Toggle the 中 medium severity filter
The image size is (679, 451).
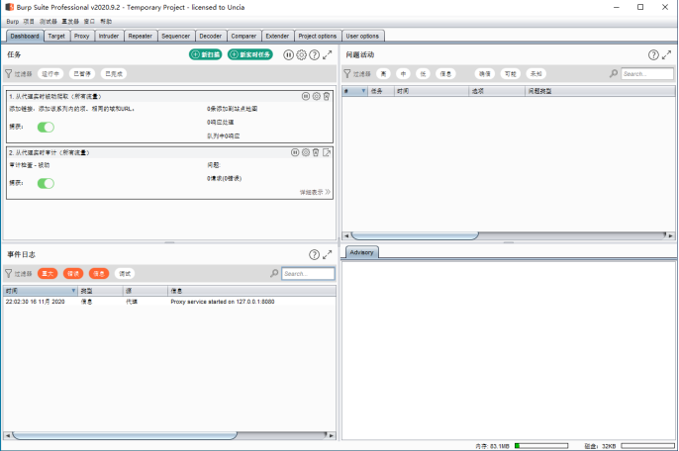click(403, 73)
